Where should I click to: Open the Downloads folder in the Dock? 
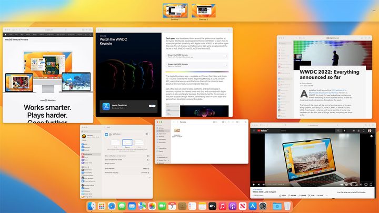[277, 206]
